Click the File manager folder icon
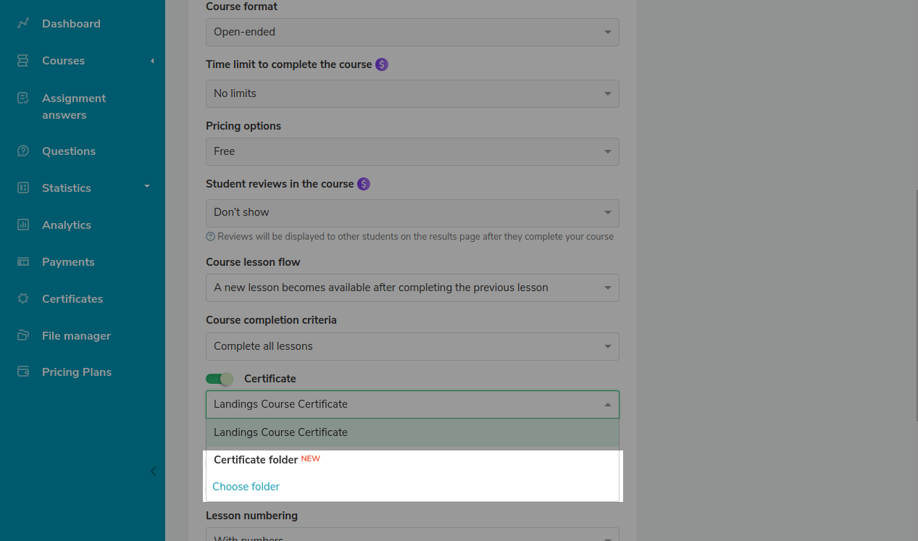The image size is (918, 541). point(23,335)
